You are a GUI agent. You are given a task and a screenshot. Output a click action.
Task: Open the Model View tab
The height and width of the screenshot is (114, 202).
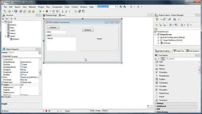coord(179,51)
